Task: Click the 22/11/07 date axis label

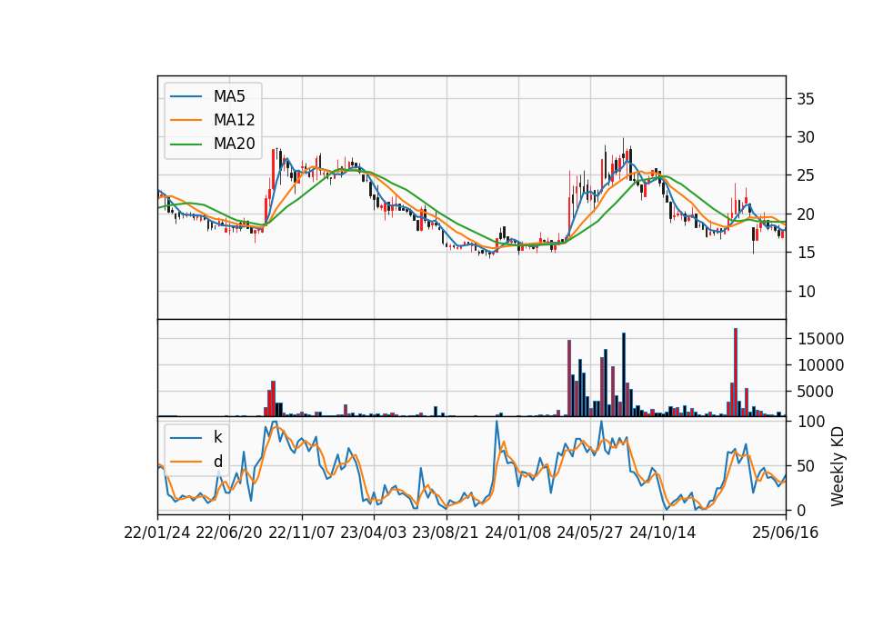Action: tap(302, 532)
